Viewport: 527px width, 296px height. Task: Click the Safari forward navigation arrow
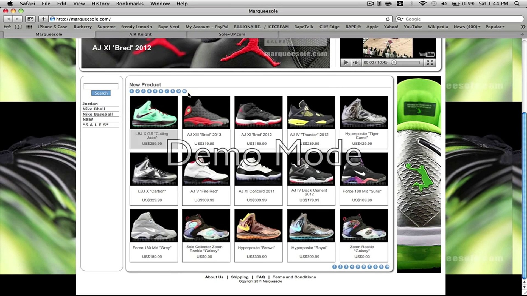point(17,19)
